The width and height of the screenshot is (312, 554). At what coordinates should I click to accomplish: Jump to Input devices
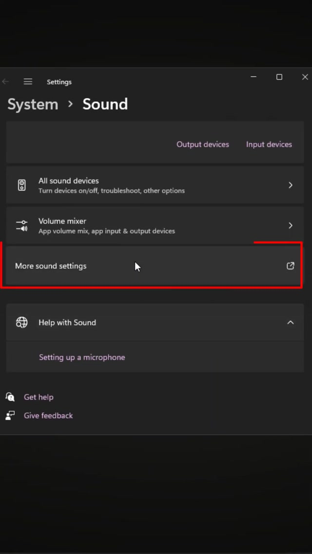coord(269,144)
